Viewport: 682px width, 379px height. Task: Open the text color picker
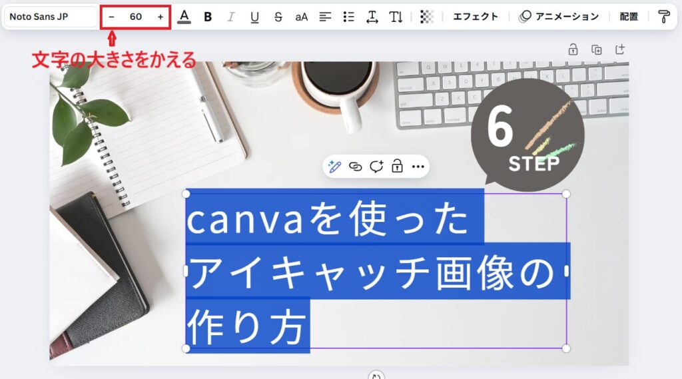tap(184, 17)
